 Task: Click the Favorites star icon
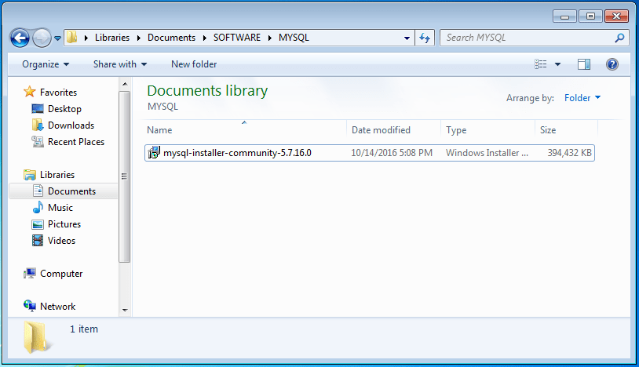[29, 92]
